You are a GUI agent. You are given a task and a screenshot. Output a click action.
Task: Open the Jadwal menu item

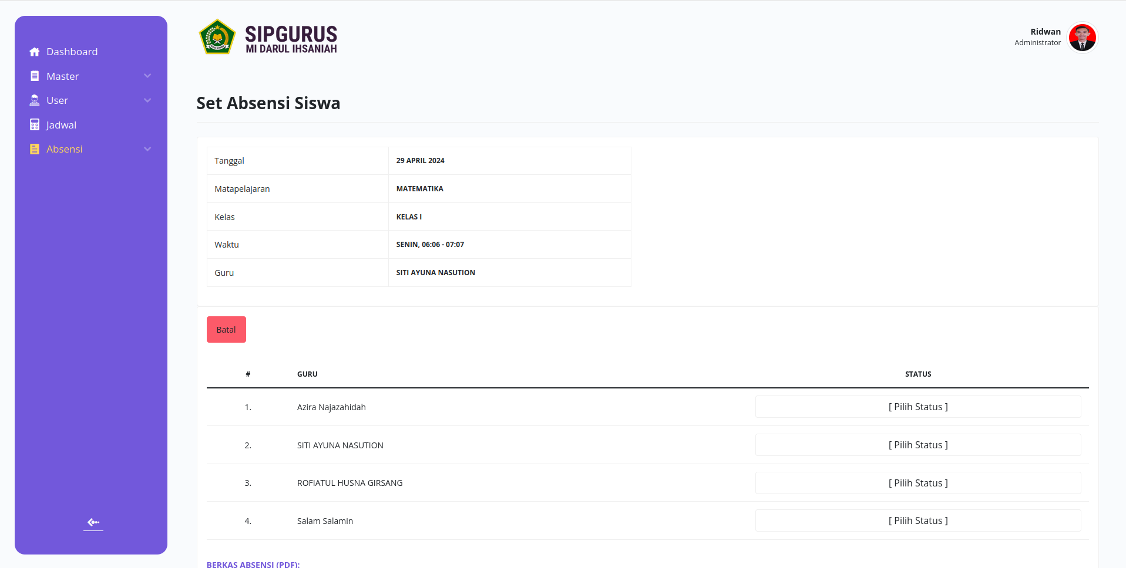[61, 125]
